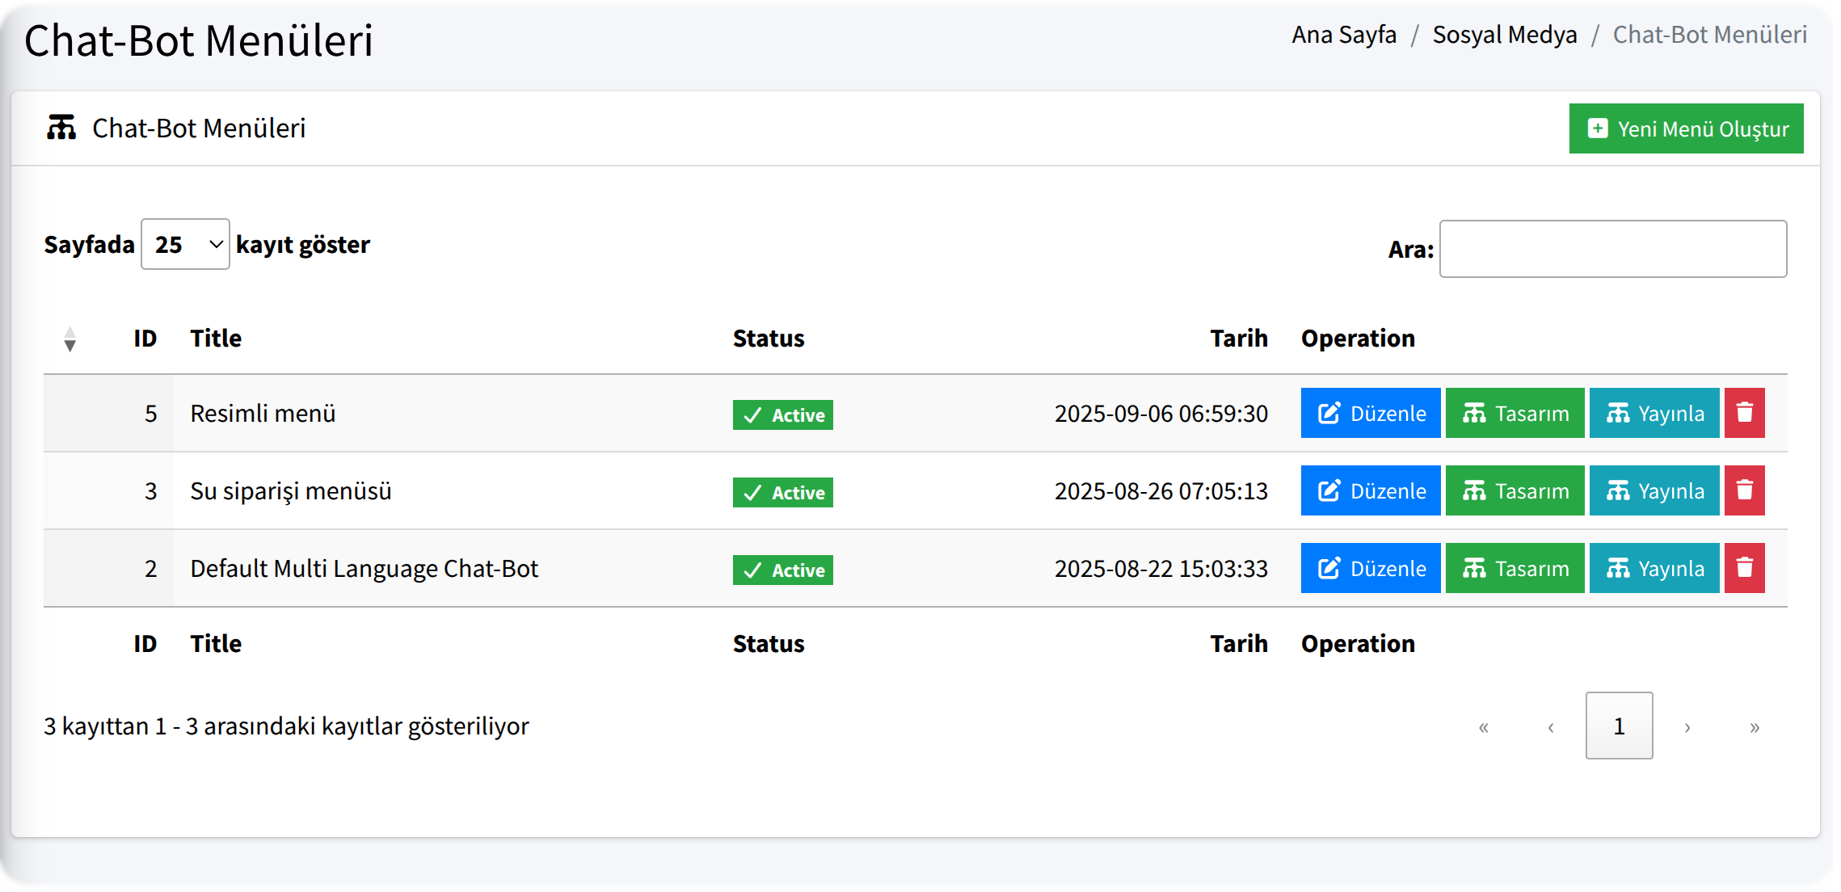Click Yayınla for Su siparişi menüsü
This screenshot has width=1841, height=892.
click(x=1654, y=490)
